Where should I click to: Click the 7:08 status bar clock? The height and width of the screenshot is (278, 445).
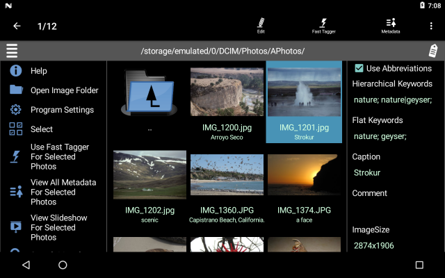(x=434, y=6)
